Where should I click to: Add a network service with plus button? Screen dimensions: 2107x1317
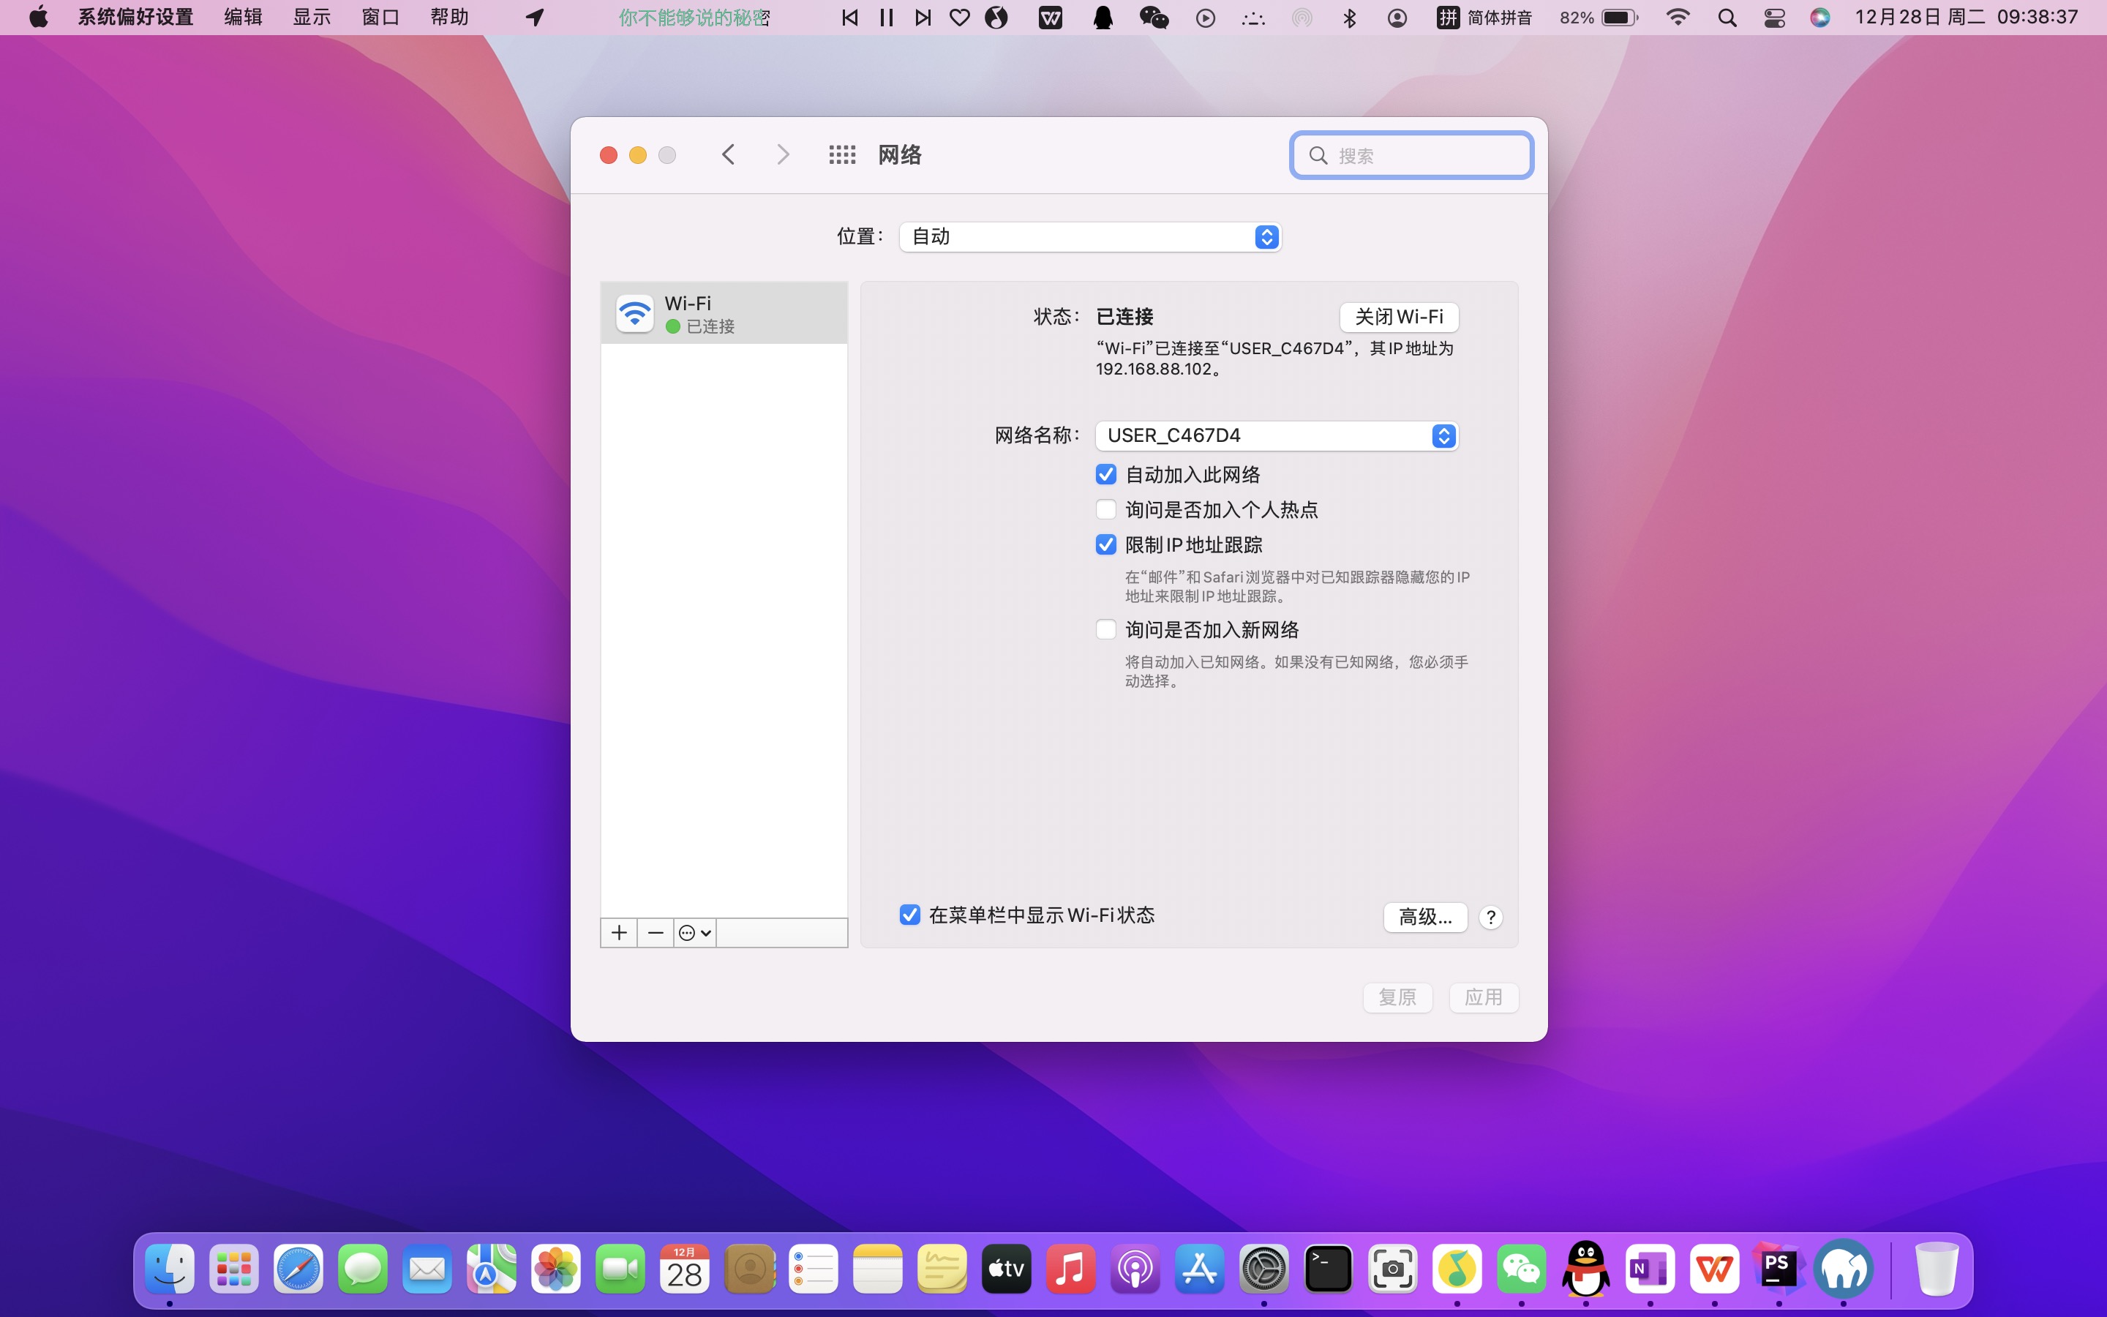click(x=619, y=933)
